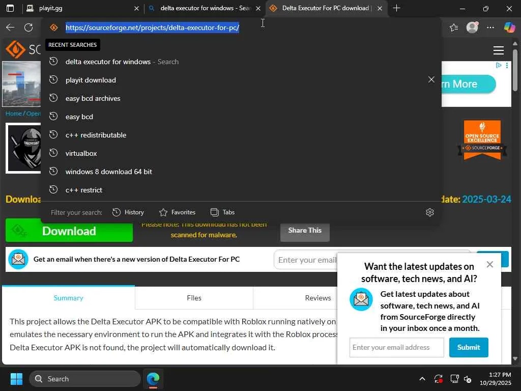Image resolution: width=521 pixels, height=391 pixels.
Task: Click the sync tray icon with red dot
Action: click(438, 379)
